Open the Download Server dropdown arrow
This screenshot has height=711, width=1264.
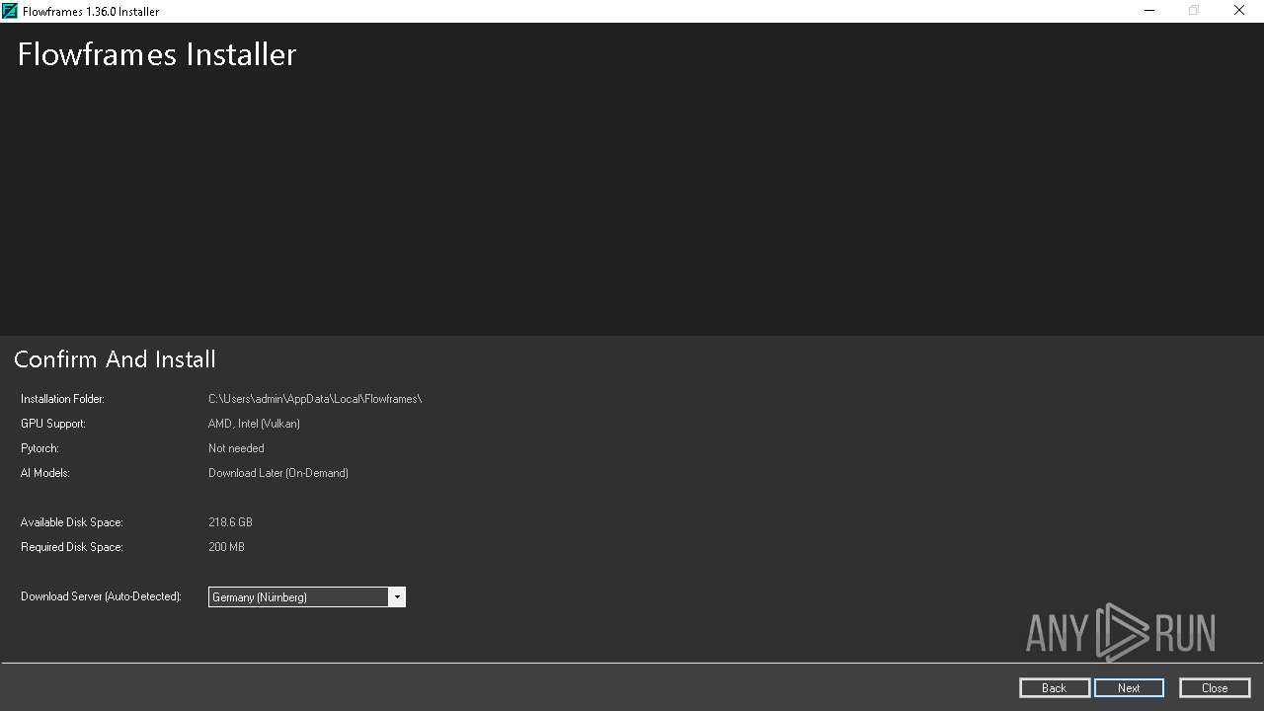(397, 597)
